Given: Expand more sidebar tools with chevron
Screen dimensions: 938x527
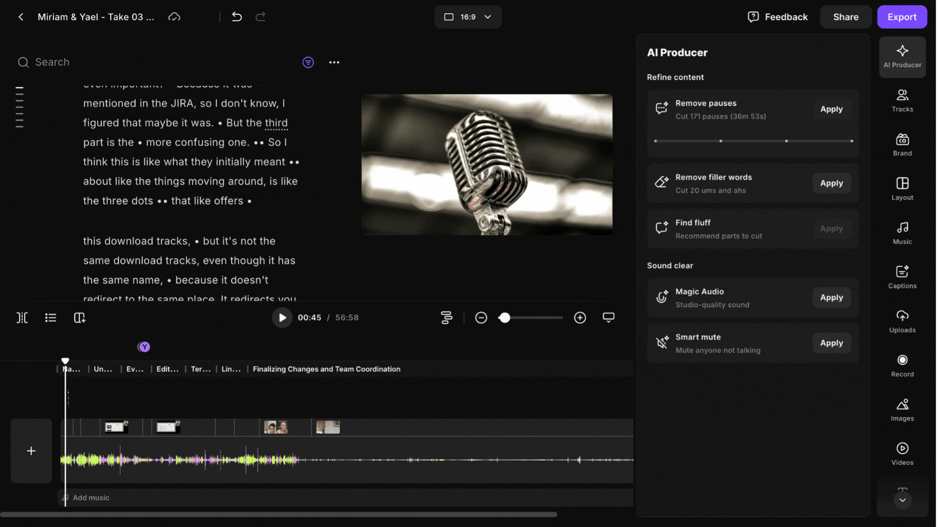Looking at the screenshot, I should tap(902, 500).
